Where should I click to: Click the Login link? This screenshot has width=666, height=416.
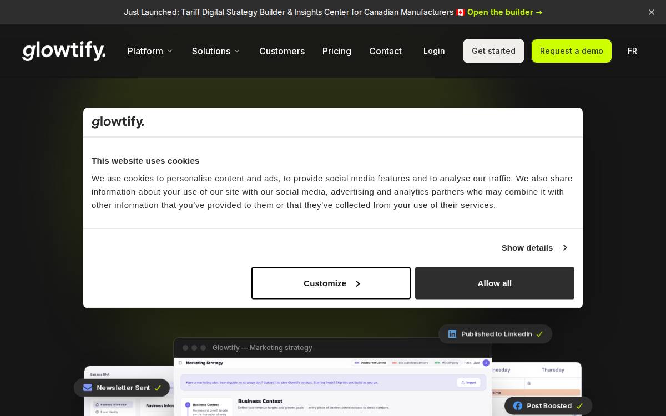click(434, 51)
